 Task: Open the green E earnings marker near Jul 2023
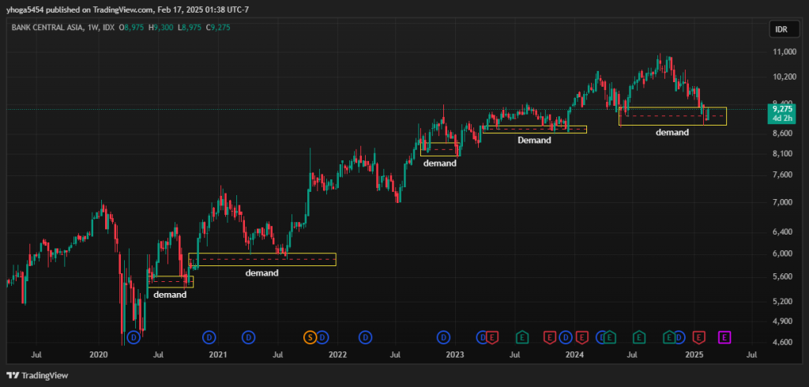[x=522, y=337]
